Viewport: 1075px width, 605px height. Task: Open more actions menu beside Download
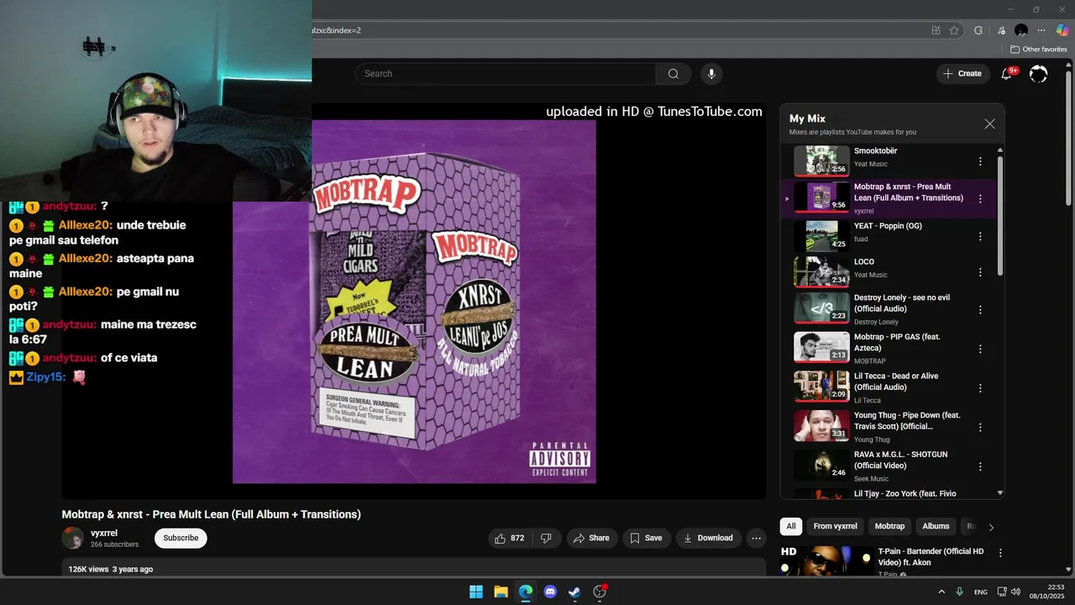pyautogui.click(x=756, y=538)
